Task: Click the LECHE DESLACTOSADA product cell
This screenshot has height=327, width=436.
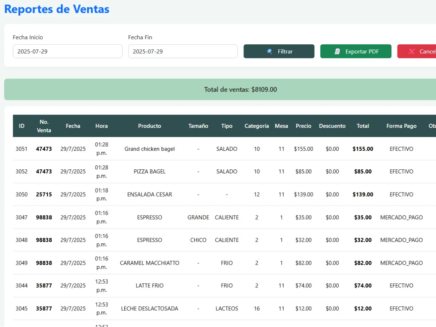Action: click(149, 308)
